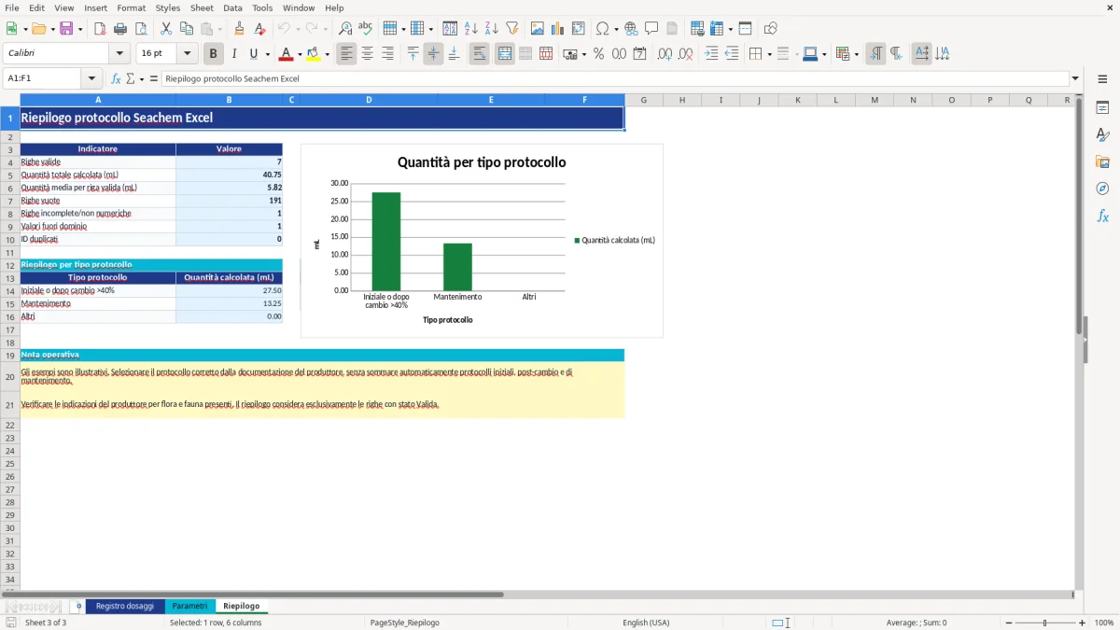Open Find & Replace
The image size is (1120, 630).
pos(345,29)
